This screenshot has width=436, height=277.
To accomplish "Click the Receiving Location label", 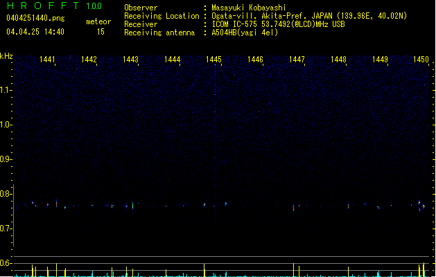I will click(162, 16).
